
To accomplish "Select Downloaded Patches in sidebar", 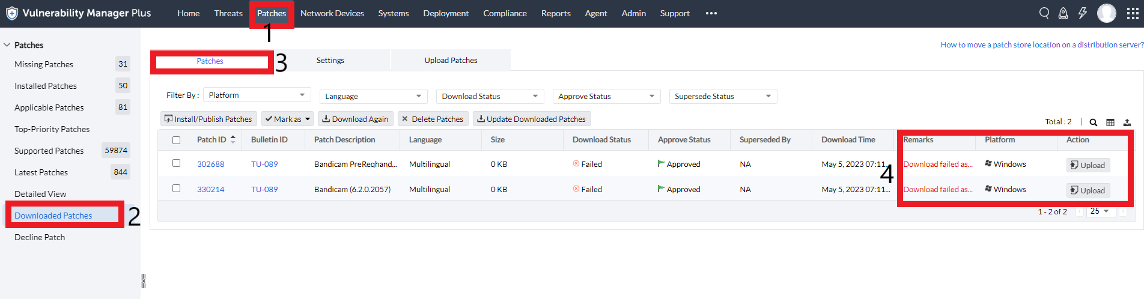I will tap(53, 216).
